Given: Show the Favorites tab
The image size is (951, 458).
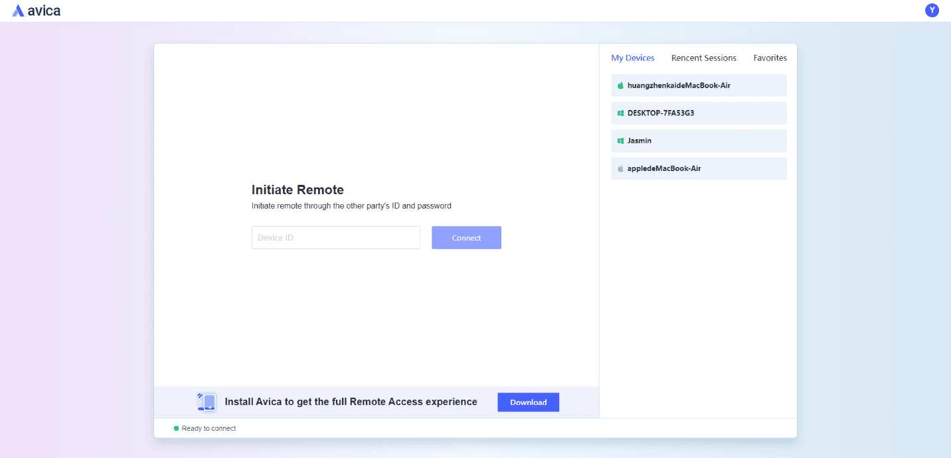Looking at the screenshot, I should point(770,58).
